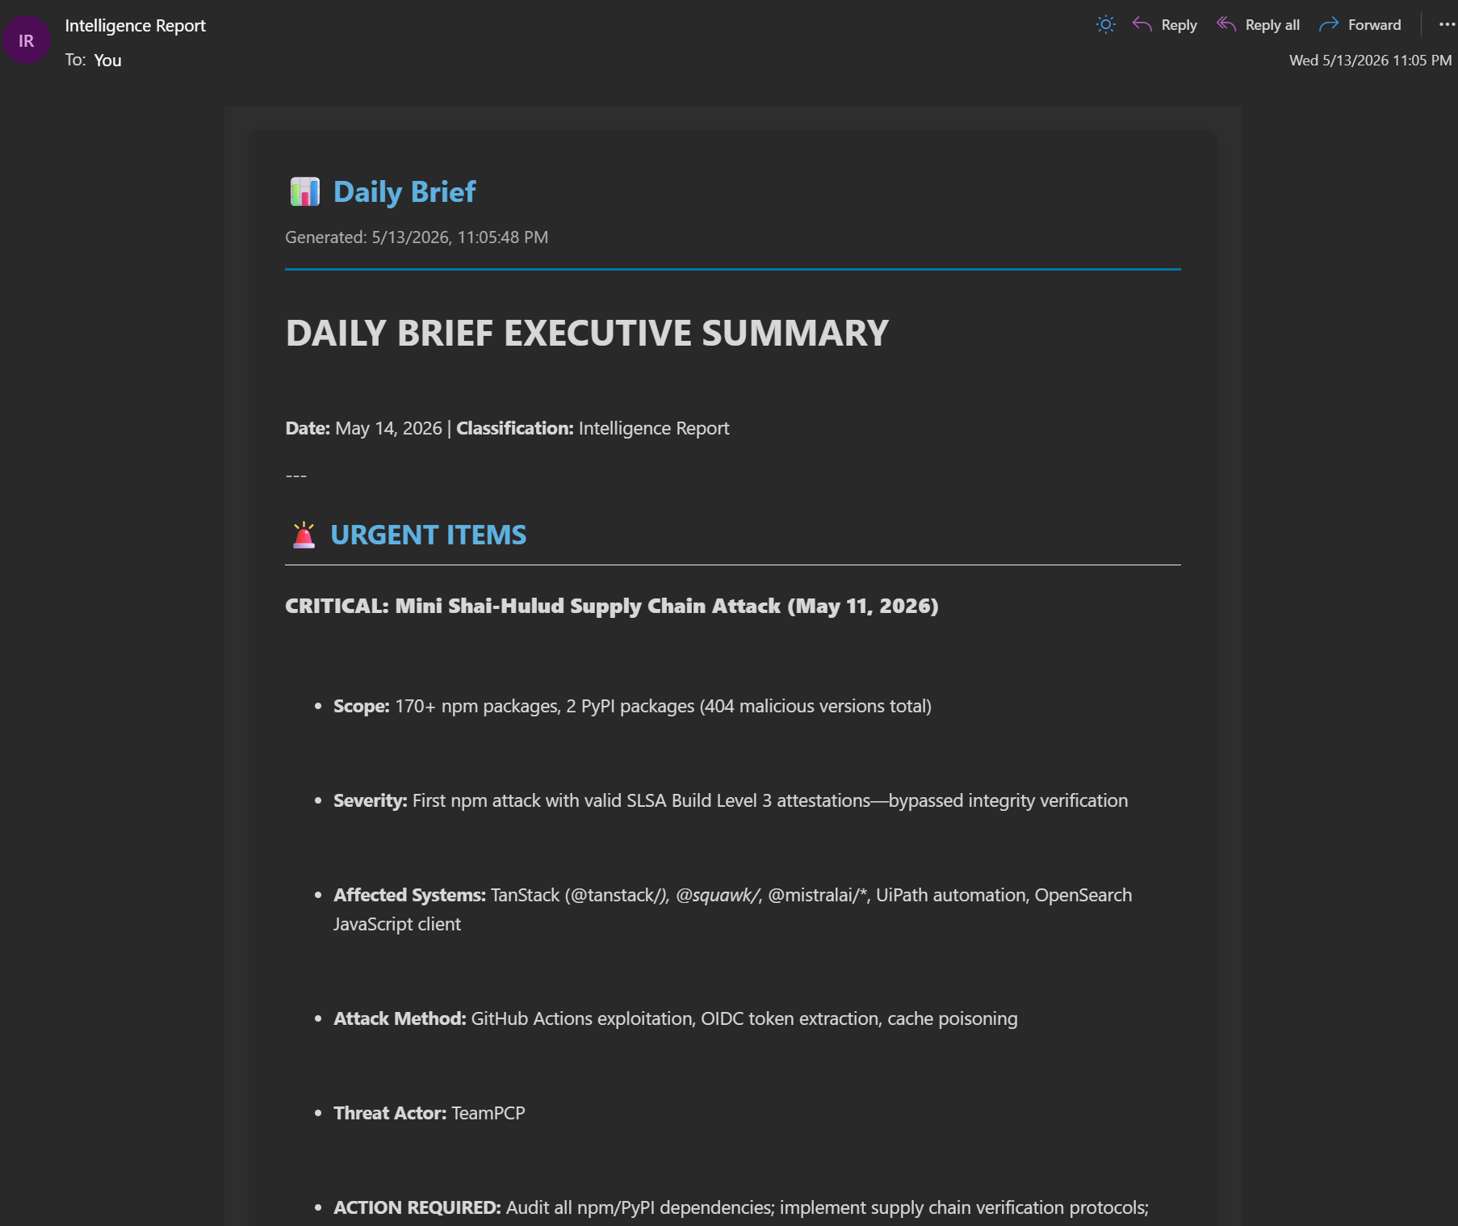Screen dimensions: 1458x1226
Task: Click the recipient name You
Action: click(107, 61)
